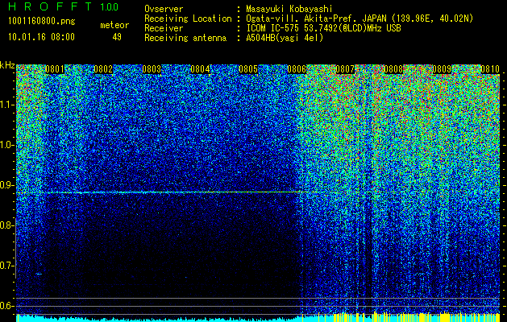This screenshot has height=322, width=507.
Task: Click the 0.8 frequency axis label
Action: pos(6,225)
